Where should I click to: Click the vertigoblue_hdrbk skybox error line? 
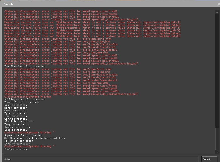click(x=92, y=25)
